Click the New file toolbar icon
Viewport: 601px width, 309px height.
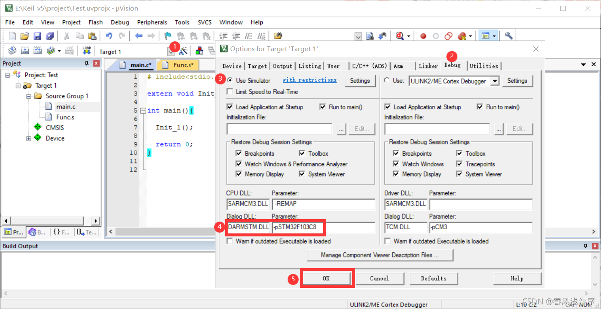click(12, 36)
